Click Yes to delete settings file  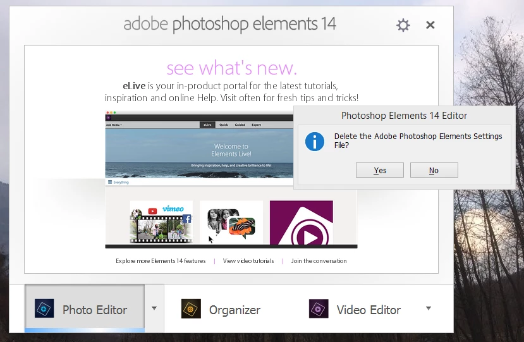(x=380, y=170)
